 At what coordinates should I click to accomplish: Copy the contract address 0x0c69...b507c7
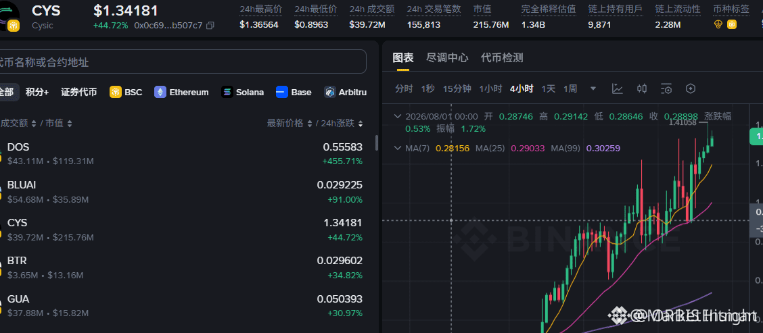pos(210,25)
